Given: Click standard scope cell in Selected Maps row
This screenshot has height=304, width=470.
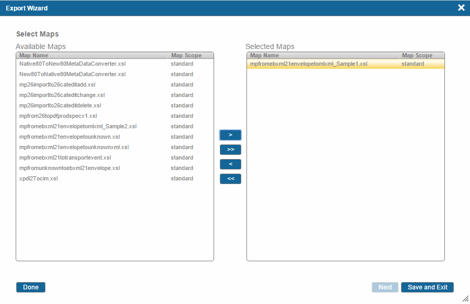Looking at the screenshot, I should coord(413,64).
